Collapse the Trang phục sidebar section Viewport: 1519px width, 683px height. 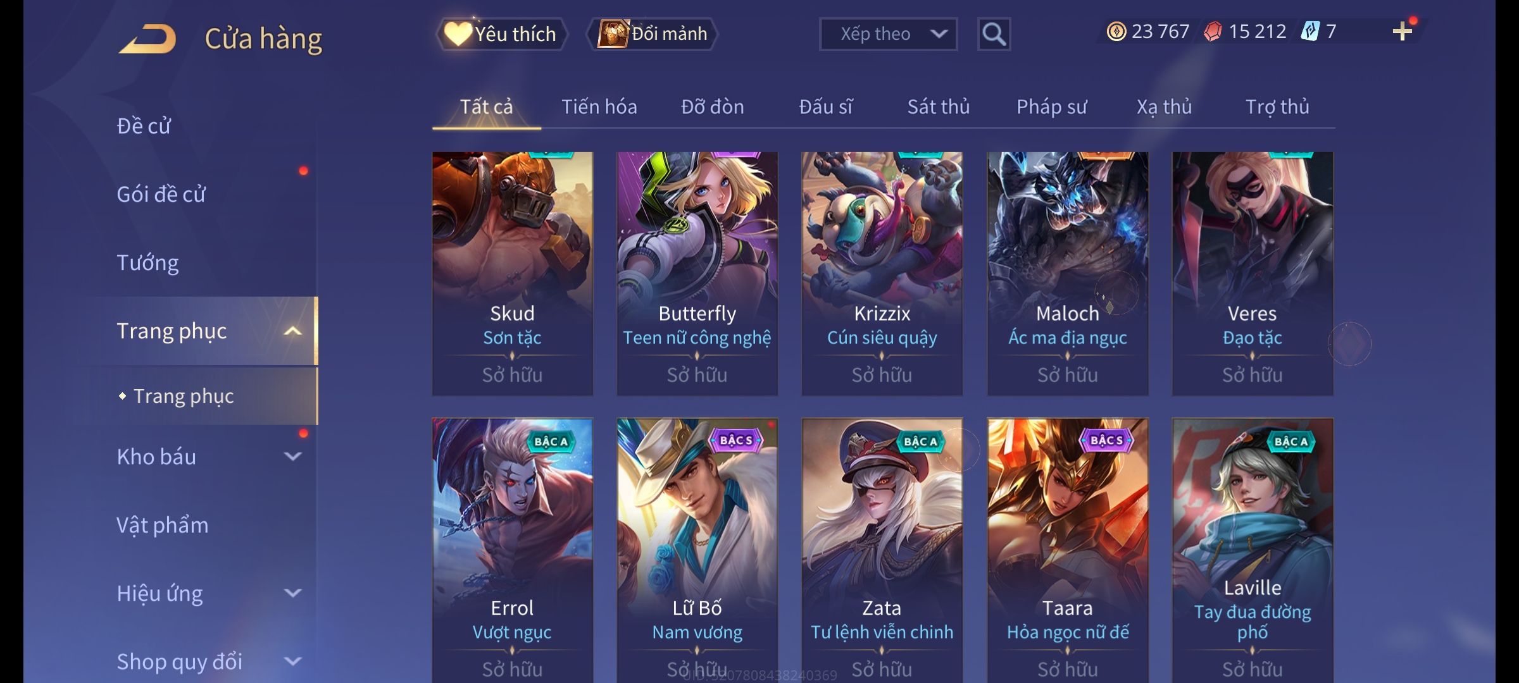(292, 331)
